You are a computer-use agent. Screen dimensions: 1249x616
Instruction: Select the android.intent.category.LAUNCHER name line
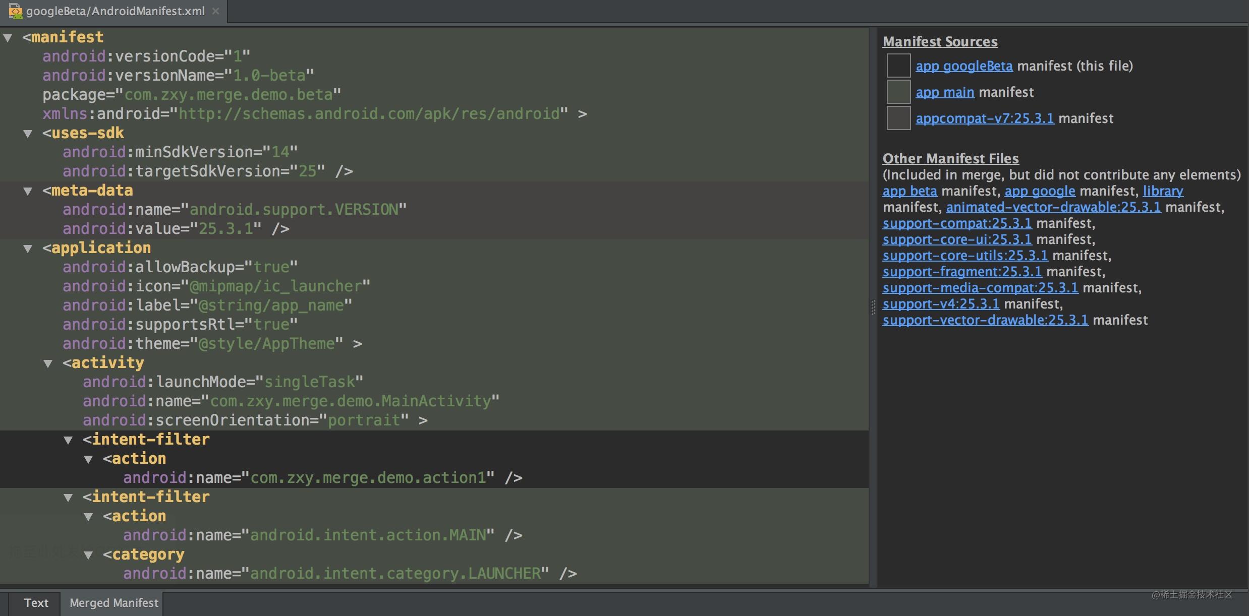point(350,574)
